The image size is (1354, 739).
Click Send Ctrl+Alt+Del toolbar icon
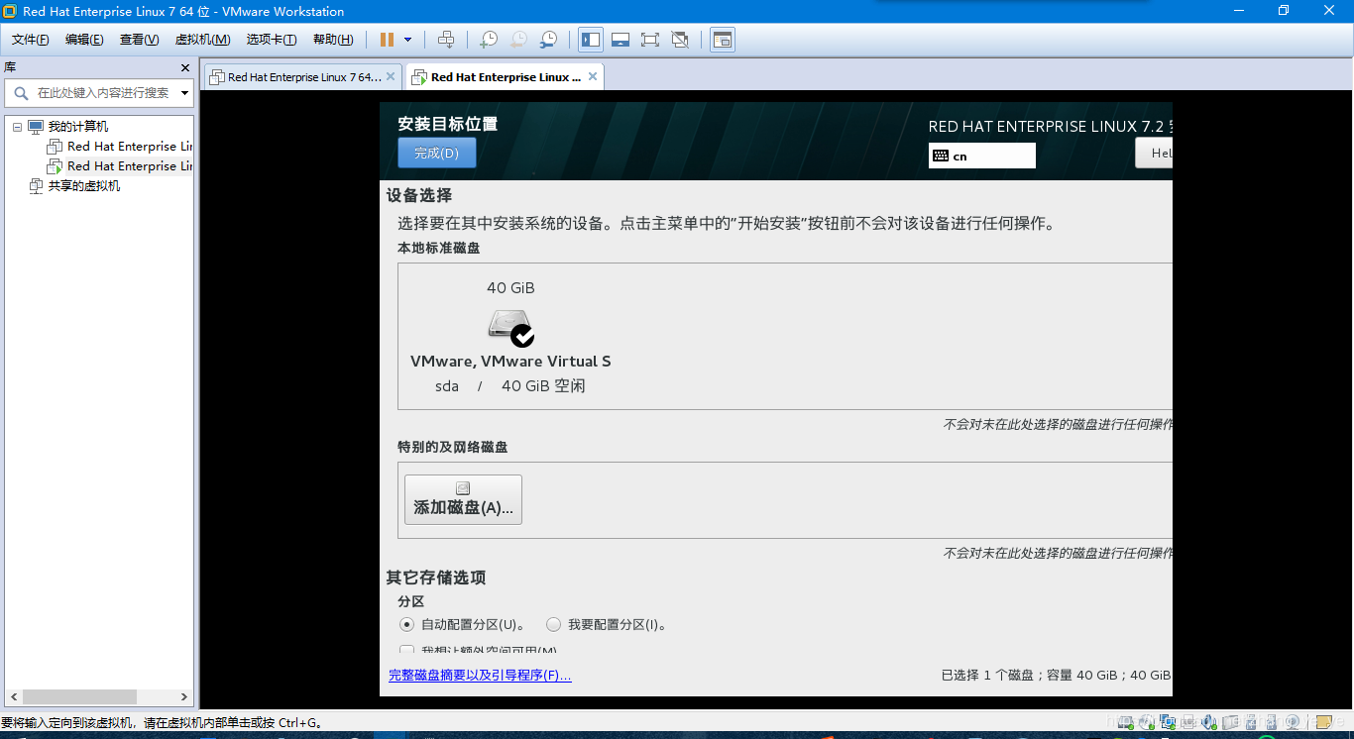pos(446,40)
